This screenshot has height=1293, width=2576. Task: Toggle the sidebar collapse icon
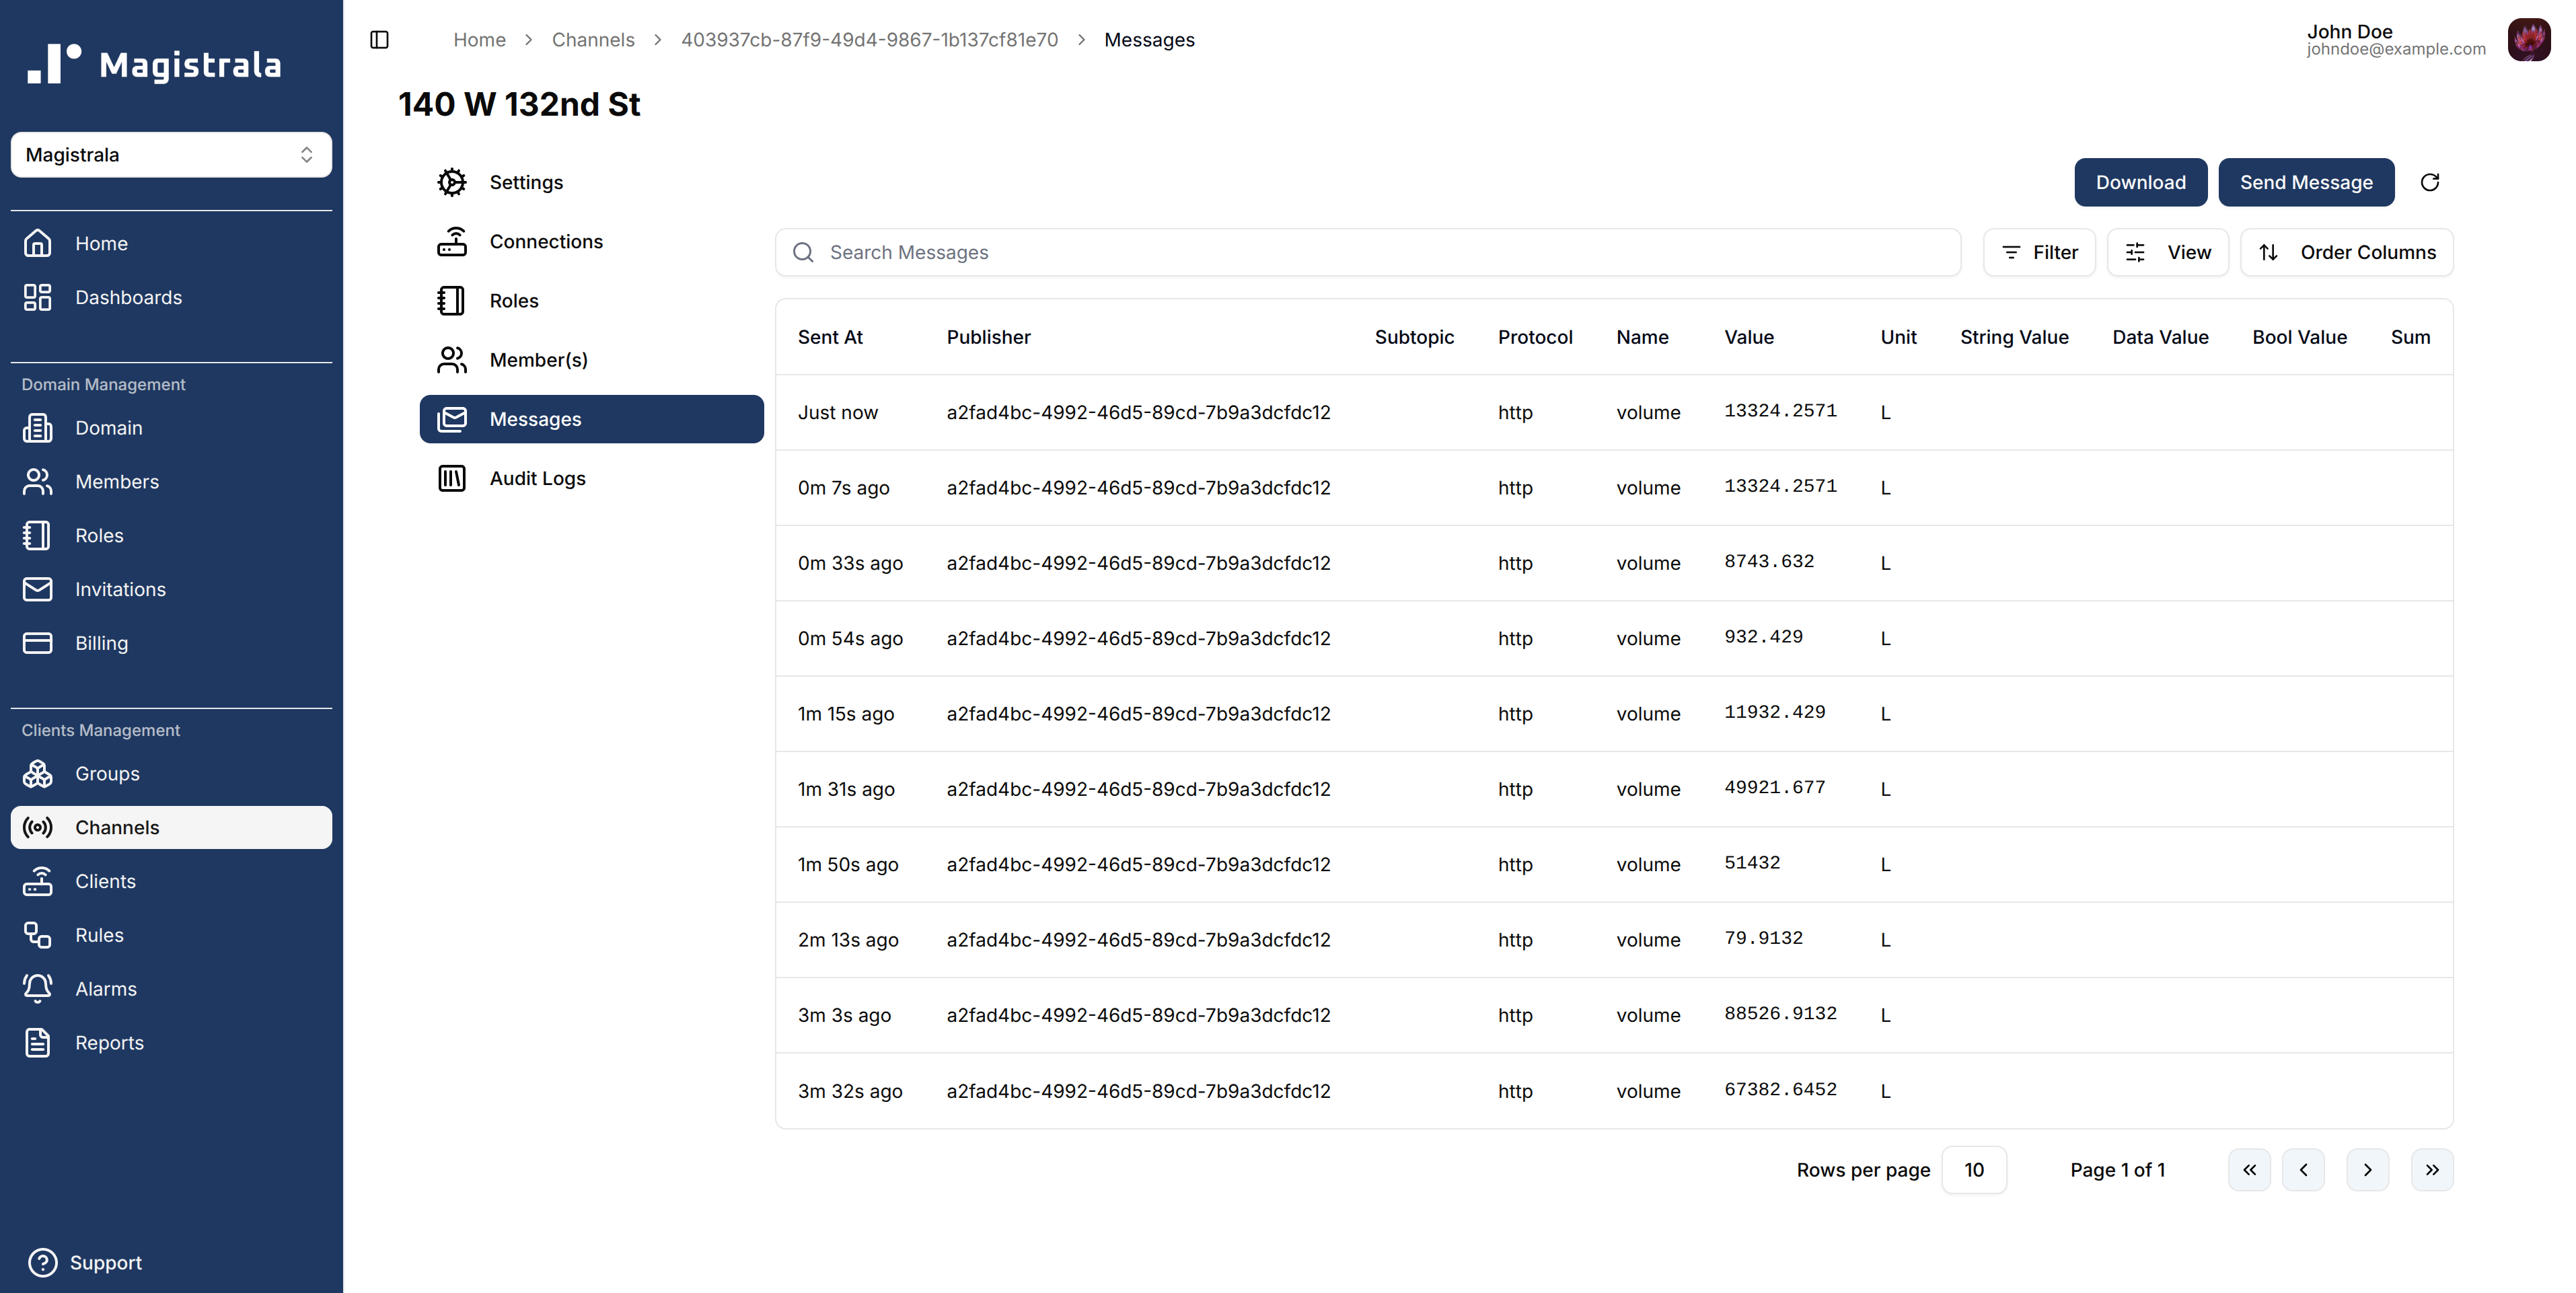coord(379,40)
